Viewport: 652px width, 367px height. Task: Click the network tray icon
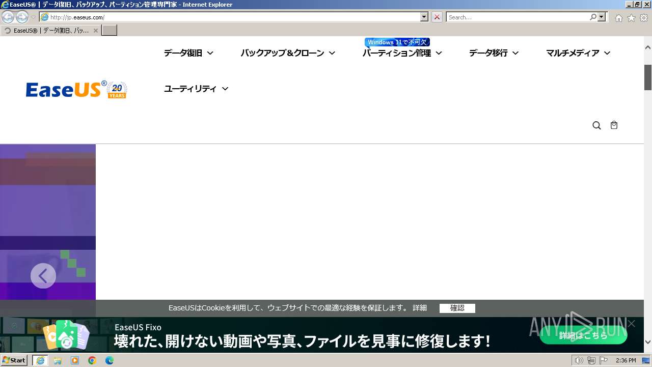[x=591, y=360]
